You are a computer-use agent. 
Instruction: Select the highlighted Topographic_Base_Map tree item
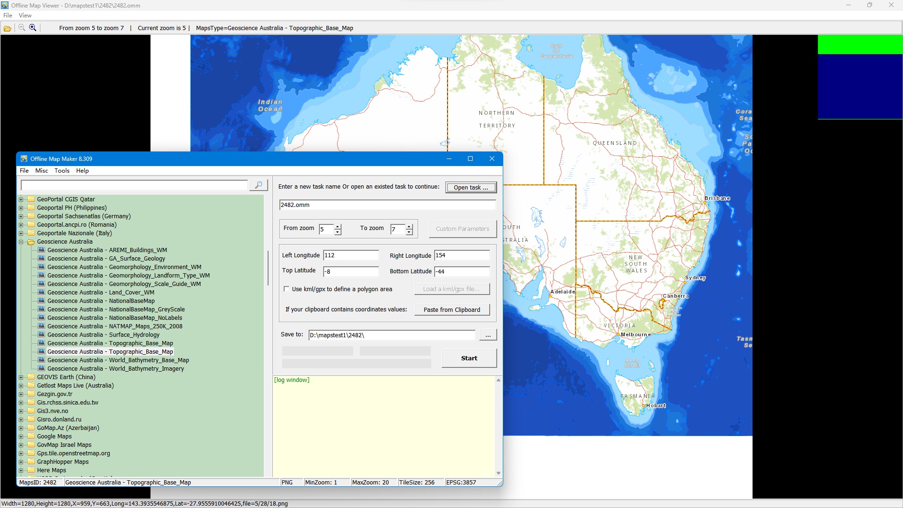click(x=110, y=351)
